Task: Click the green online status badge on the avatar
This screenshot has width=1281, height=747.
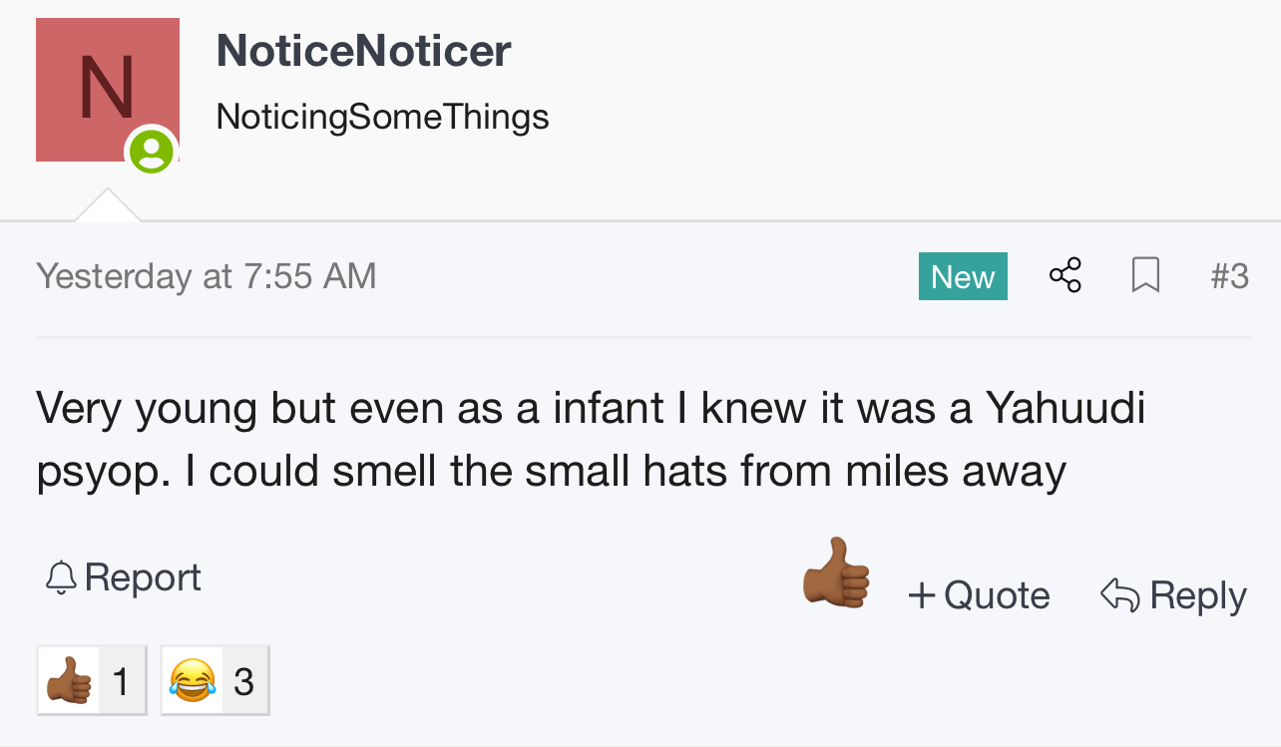Action: pyautogui.click(x=152, y=152)
